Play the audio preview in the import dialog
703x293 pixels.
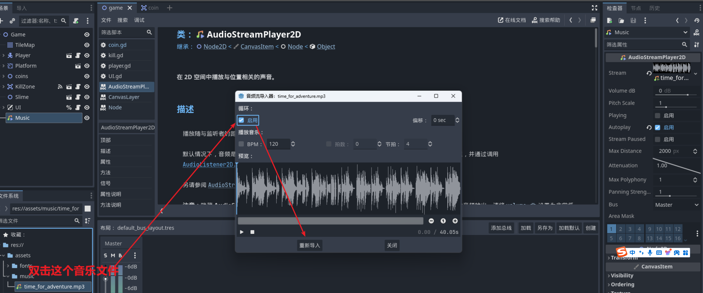click(242, 232)
